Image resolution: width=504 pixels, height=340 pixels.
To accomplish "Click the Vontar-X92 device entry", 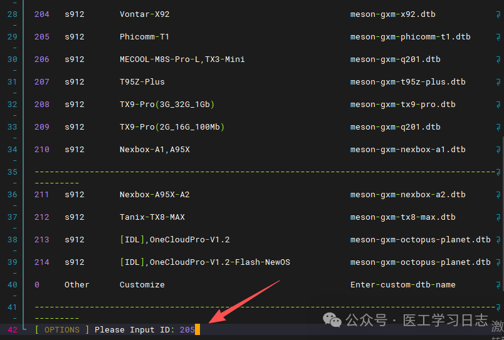I will coord(144,14).
